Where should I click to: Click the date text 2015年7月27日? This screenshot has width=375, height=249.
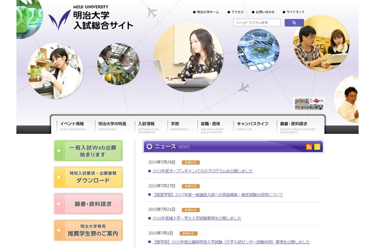[162, 186]
